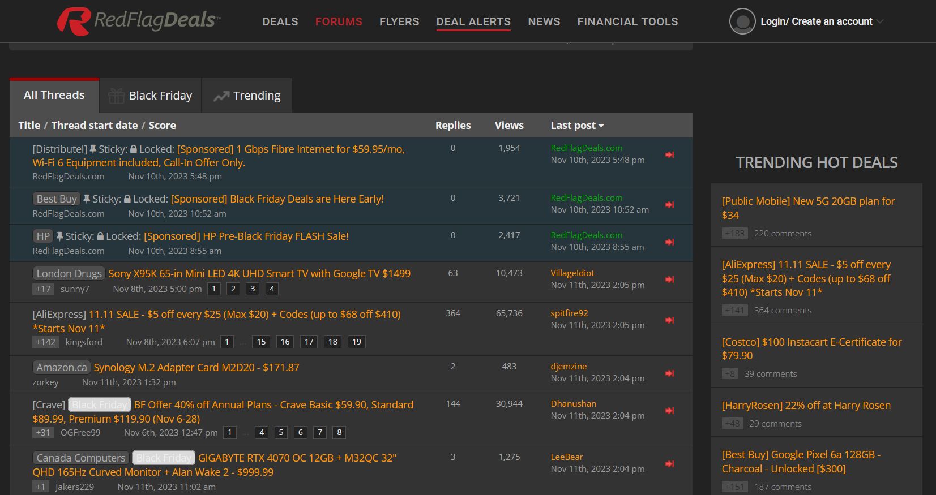Click Black Friday badge on GIGABYTE thread
Viewport: 936px width, 495px height.
point(164,458)
